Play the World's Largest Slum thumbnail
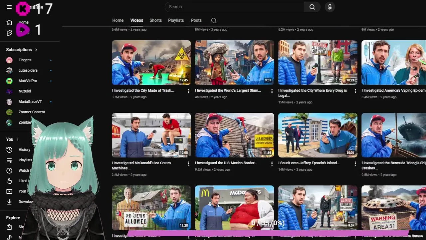 coord(234,63)
